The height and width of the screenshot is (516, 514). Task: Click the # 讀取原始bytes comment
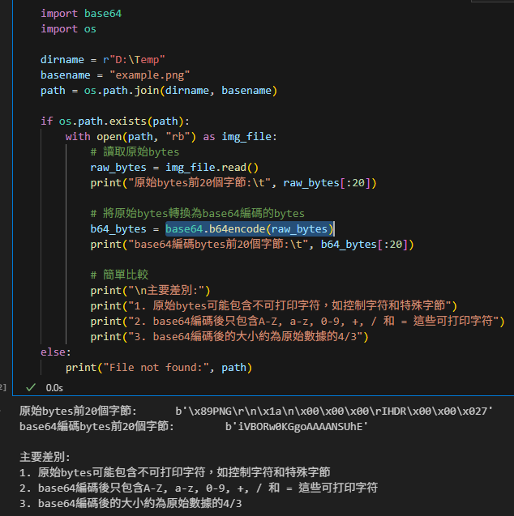coord(135,152)
